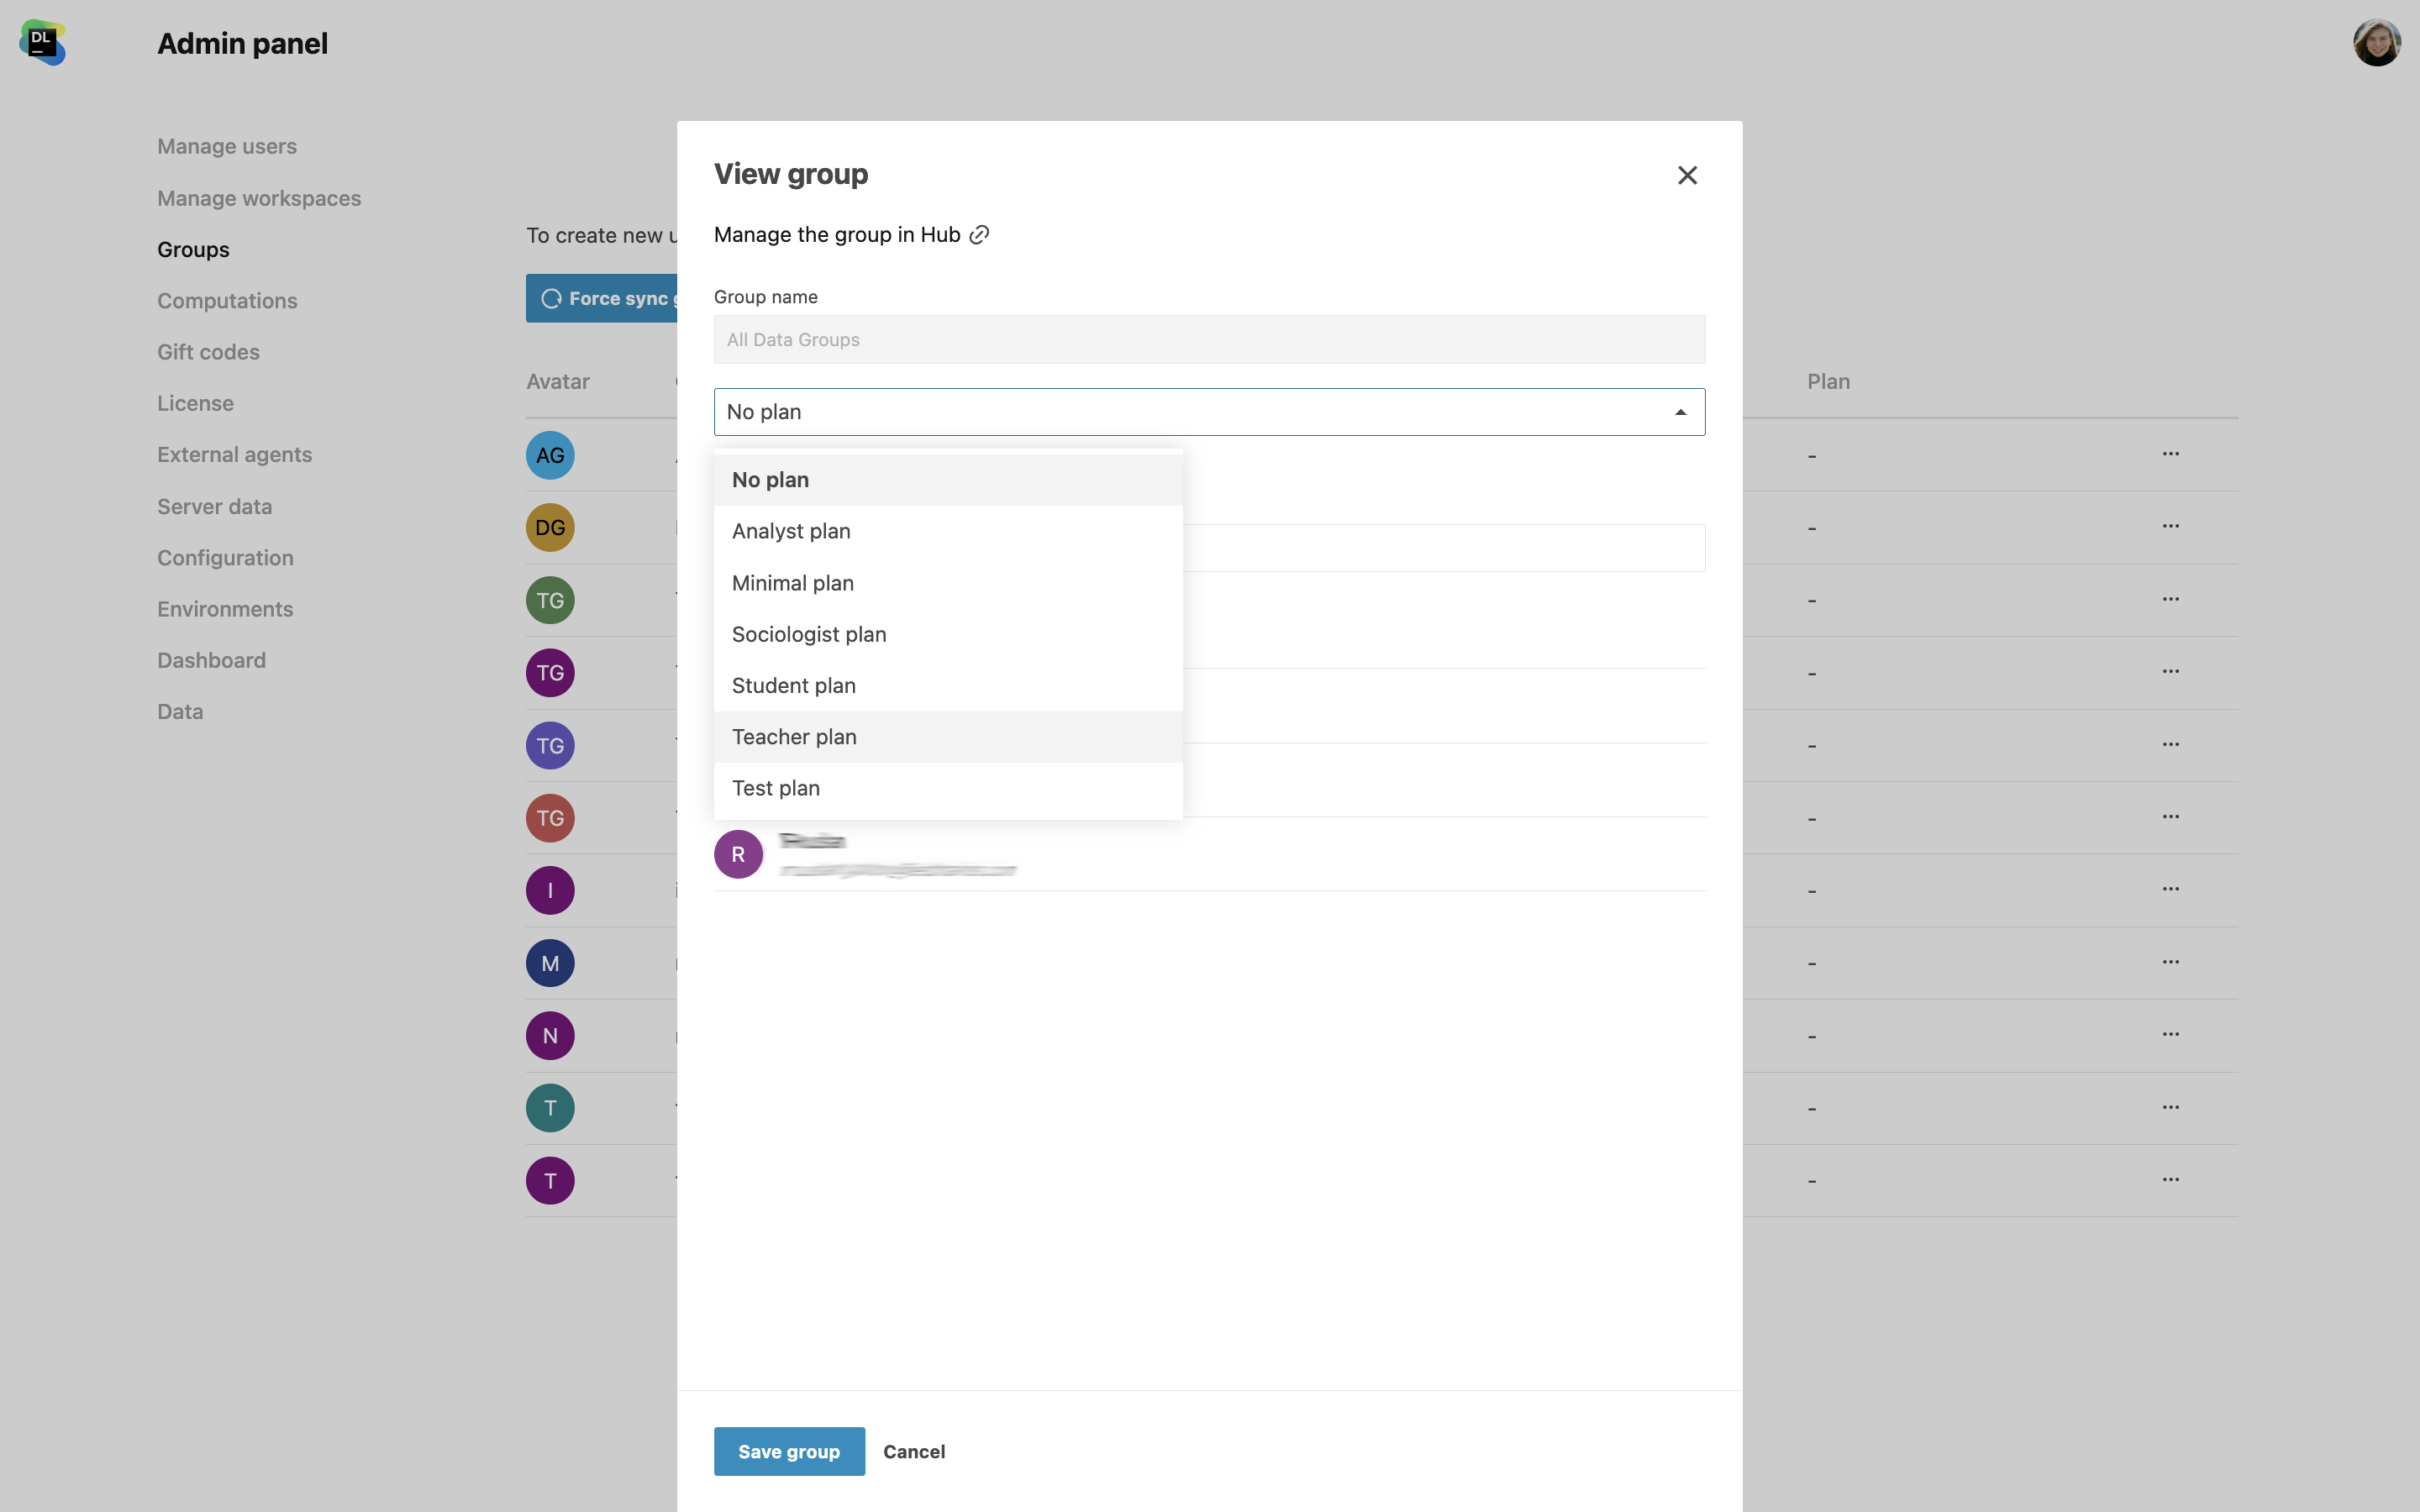Click the Datalore logo icon

(42, 43)
